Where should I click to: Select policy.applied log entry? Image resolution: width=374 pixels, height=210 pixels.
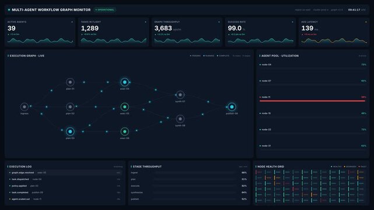tap(65, 185)
